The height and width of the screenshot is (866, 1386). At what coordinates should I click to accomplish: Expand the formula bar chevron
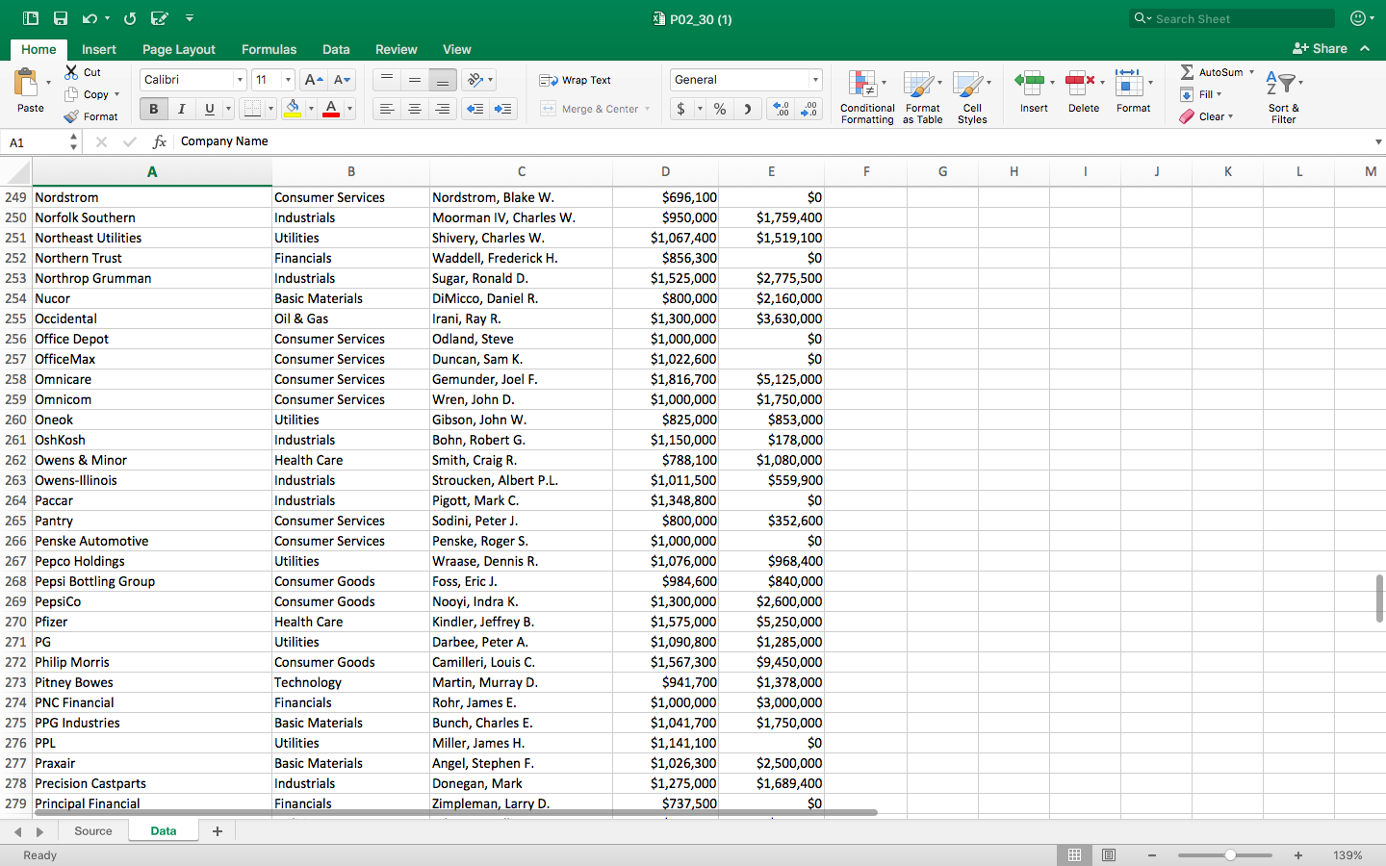tap(1378, 141)
